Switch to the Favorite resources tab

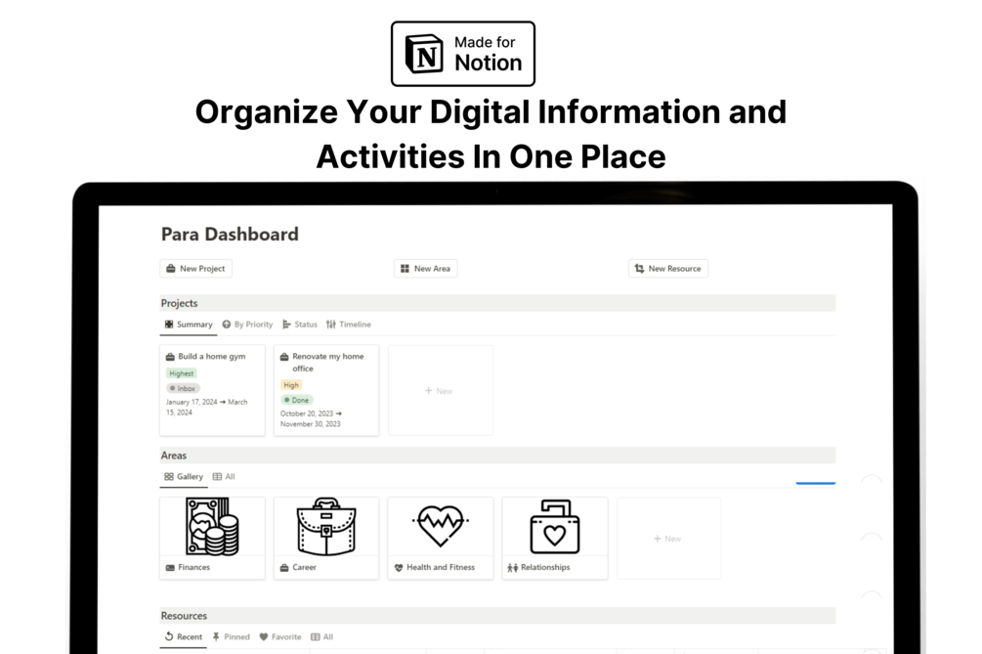point(280,637)
